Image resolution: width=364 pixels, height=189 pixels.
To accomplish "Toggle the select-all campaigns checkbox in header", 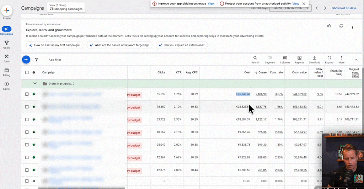I will click(27, 72).
